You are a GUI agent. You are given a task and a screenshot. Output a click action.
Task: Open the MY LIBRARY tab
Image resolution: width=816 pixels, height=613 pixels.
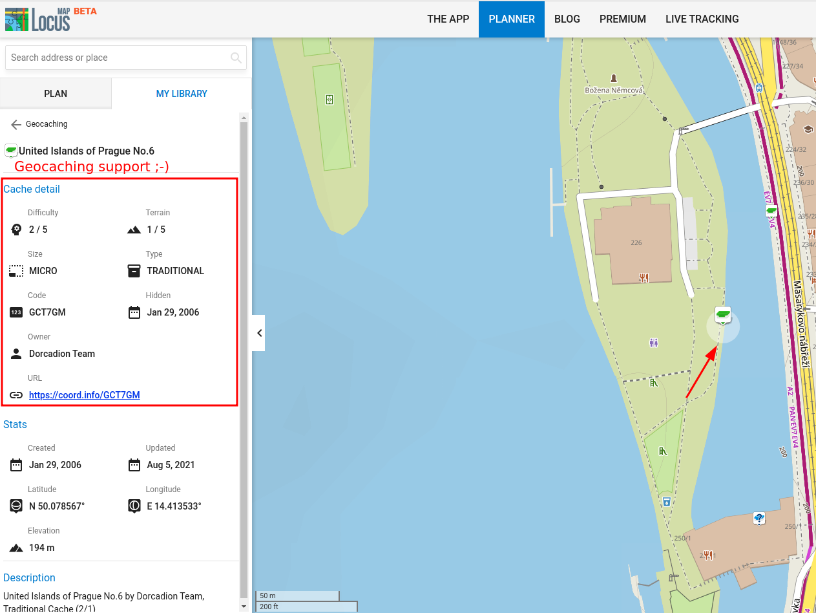click(x=182, y=94)
